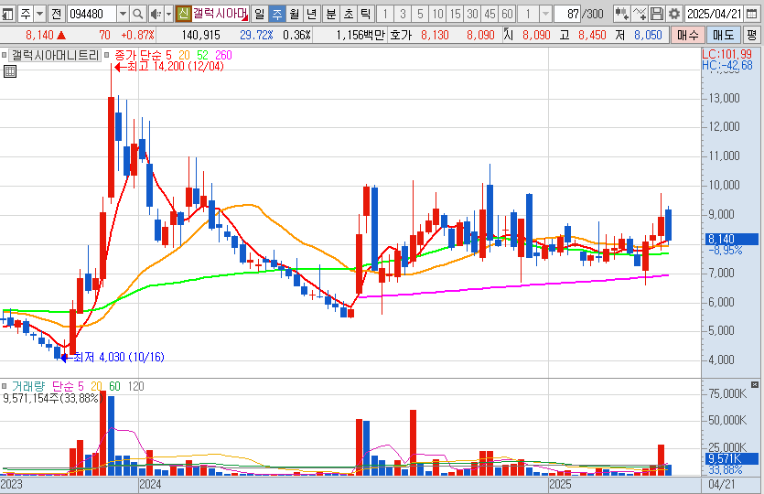Click the 전 button
The height and width of the screenshot is (494, 764).
tap(56, 14)
